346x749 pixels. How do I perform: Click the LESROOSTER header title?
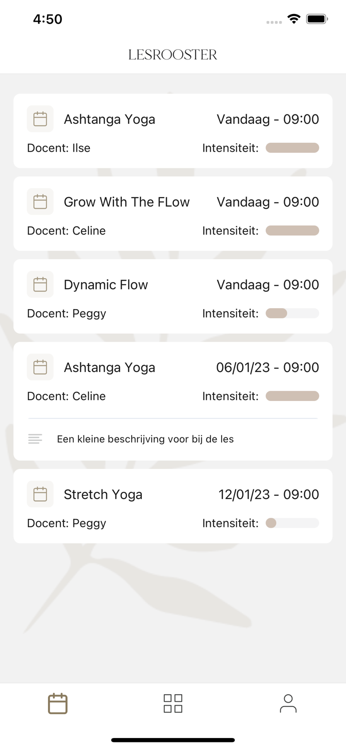point(173,54)
